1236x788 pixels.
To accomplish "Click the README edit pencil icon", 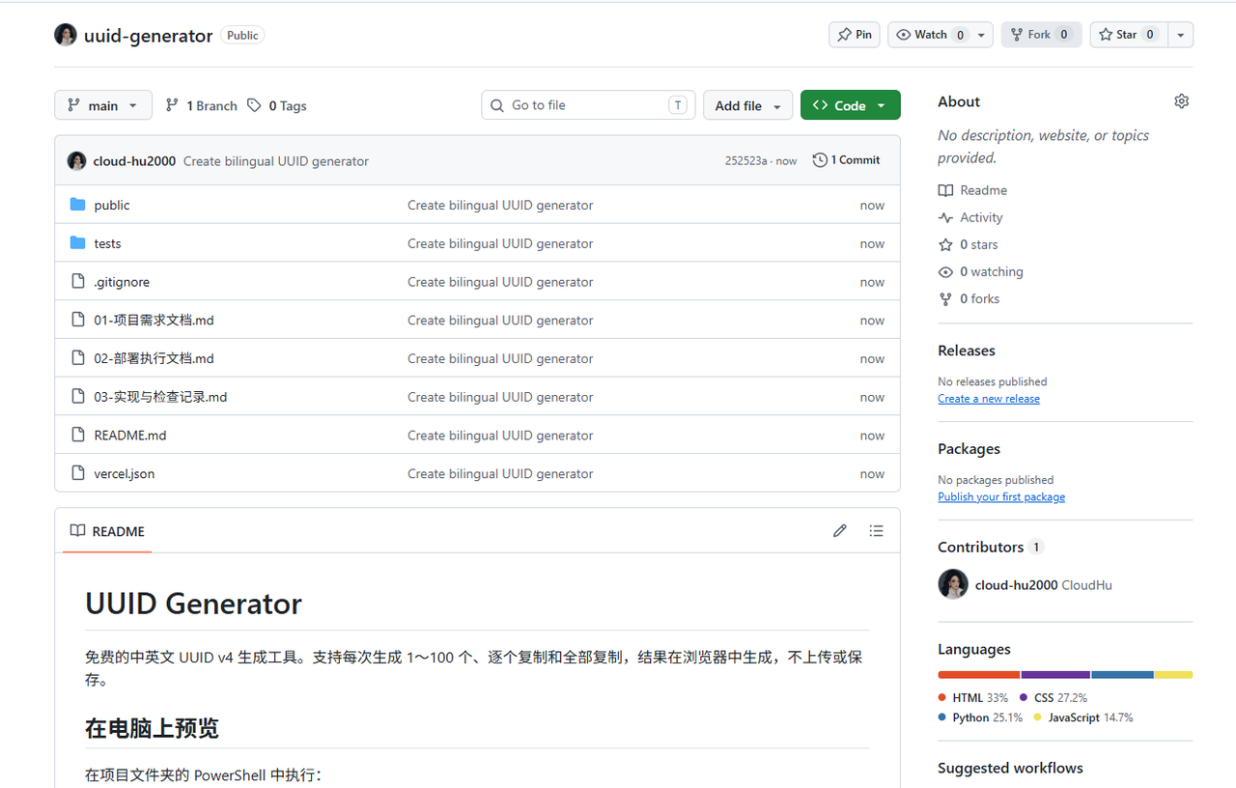I will tap(840, 531).
